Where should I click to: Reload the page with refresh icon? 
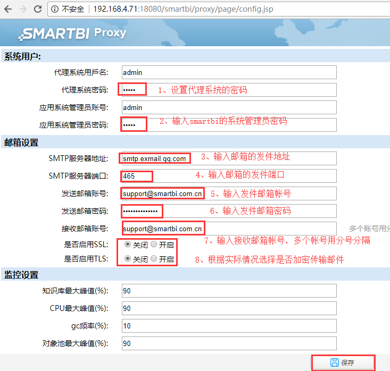(x=38, y=9)
